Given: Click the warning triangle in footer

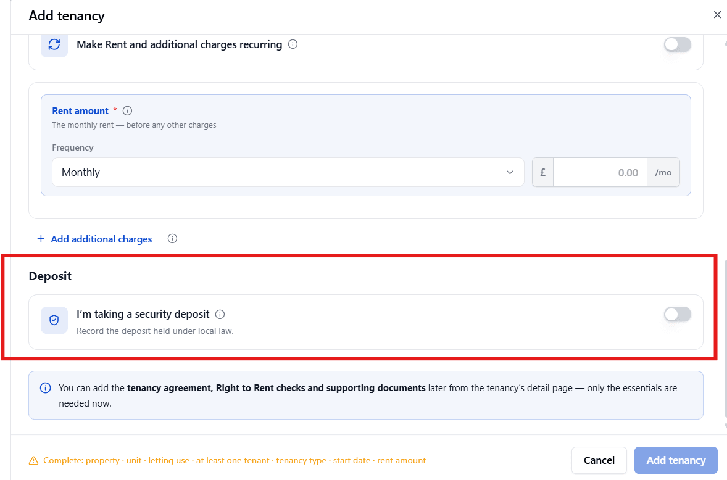Looking at the screenshot, I should [33, 460].
